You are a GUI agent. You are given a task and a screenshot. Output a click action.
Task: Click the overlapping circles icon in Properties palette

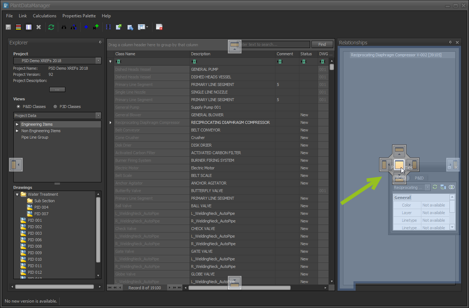click(x=451, y=187)
